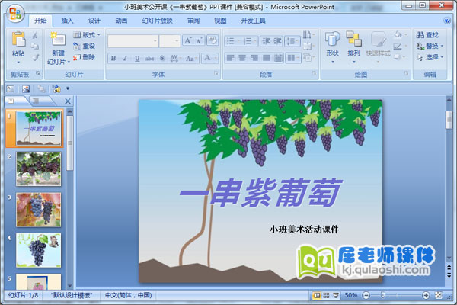Open the Insert ribbon tab
Image resolution: width=457 pixels, height=305 pixels.
pos(67,21)
